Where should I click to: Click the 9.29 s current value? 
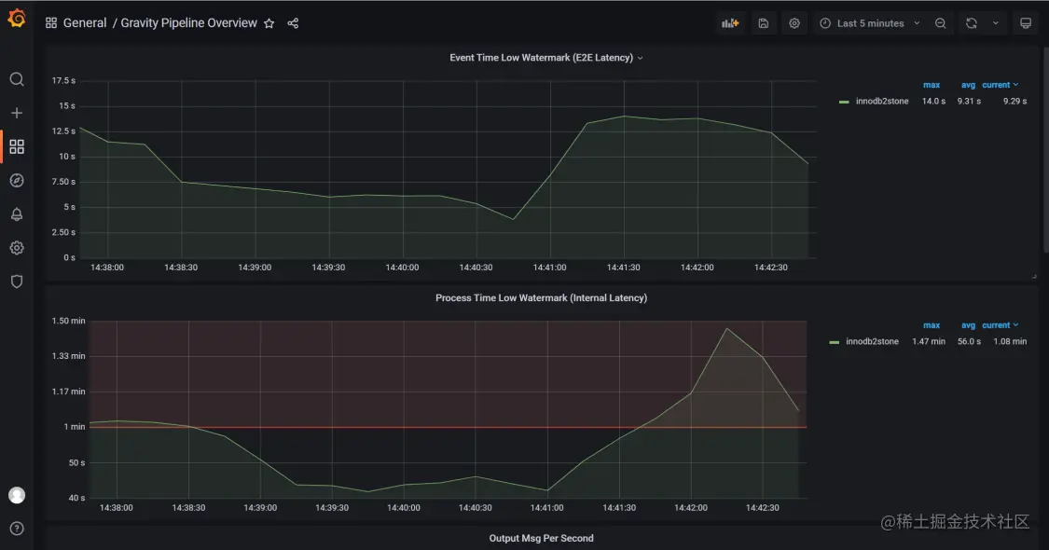tap(1014, 101)
